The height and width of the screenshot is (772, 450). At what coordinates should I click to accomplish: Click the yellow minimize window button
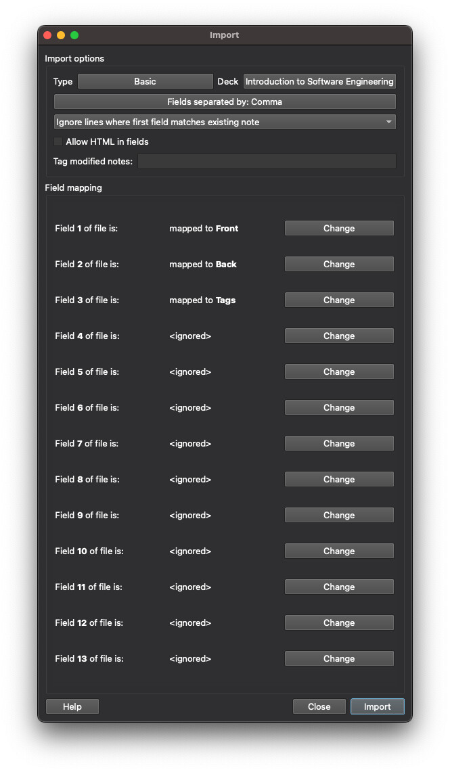pos(61,35)
